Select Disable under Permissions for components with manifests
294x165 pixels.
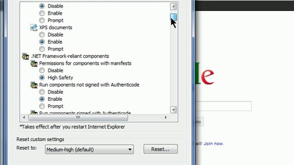[42, 70]
